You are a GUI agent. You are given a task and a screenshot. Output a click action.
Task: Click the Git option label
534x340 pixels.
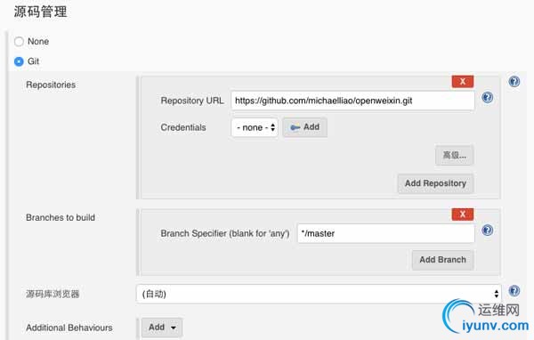(34, 61)
